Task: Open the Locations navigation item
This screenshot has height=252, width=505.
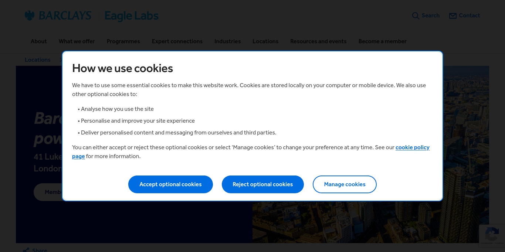Action: point(265,41)
